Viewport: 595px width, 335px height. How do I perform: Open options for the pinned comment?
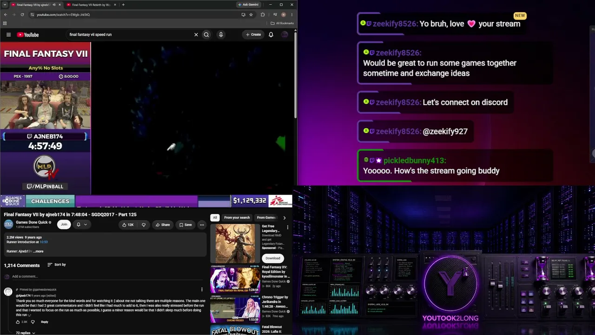coord(202,289)
